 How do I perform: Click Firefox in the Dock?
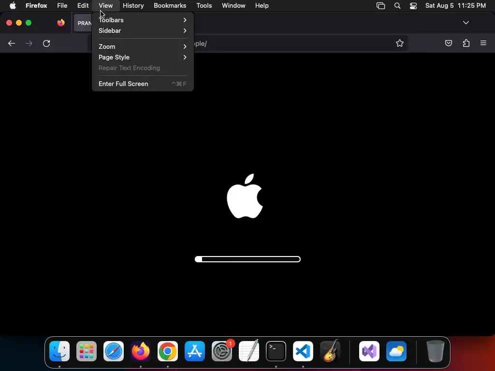[x=141, y=351]
